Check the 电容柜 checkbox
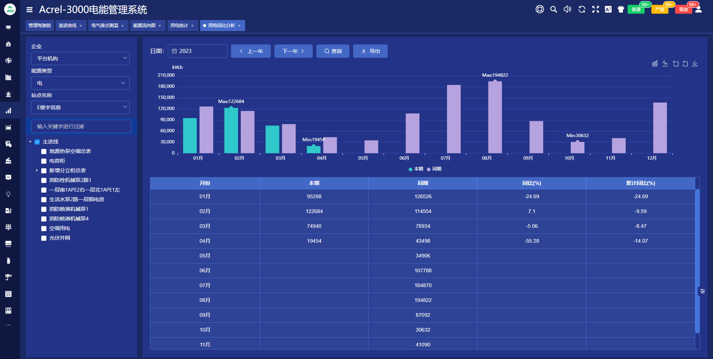The image size is (713, 359). (x=44, y=161)
